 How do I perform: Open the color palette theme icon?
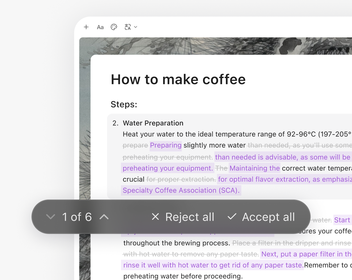tap(114, 27)
